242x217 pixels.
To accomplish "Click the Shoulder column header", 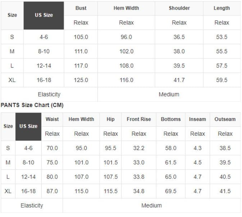I will (x=179, y=8).
